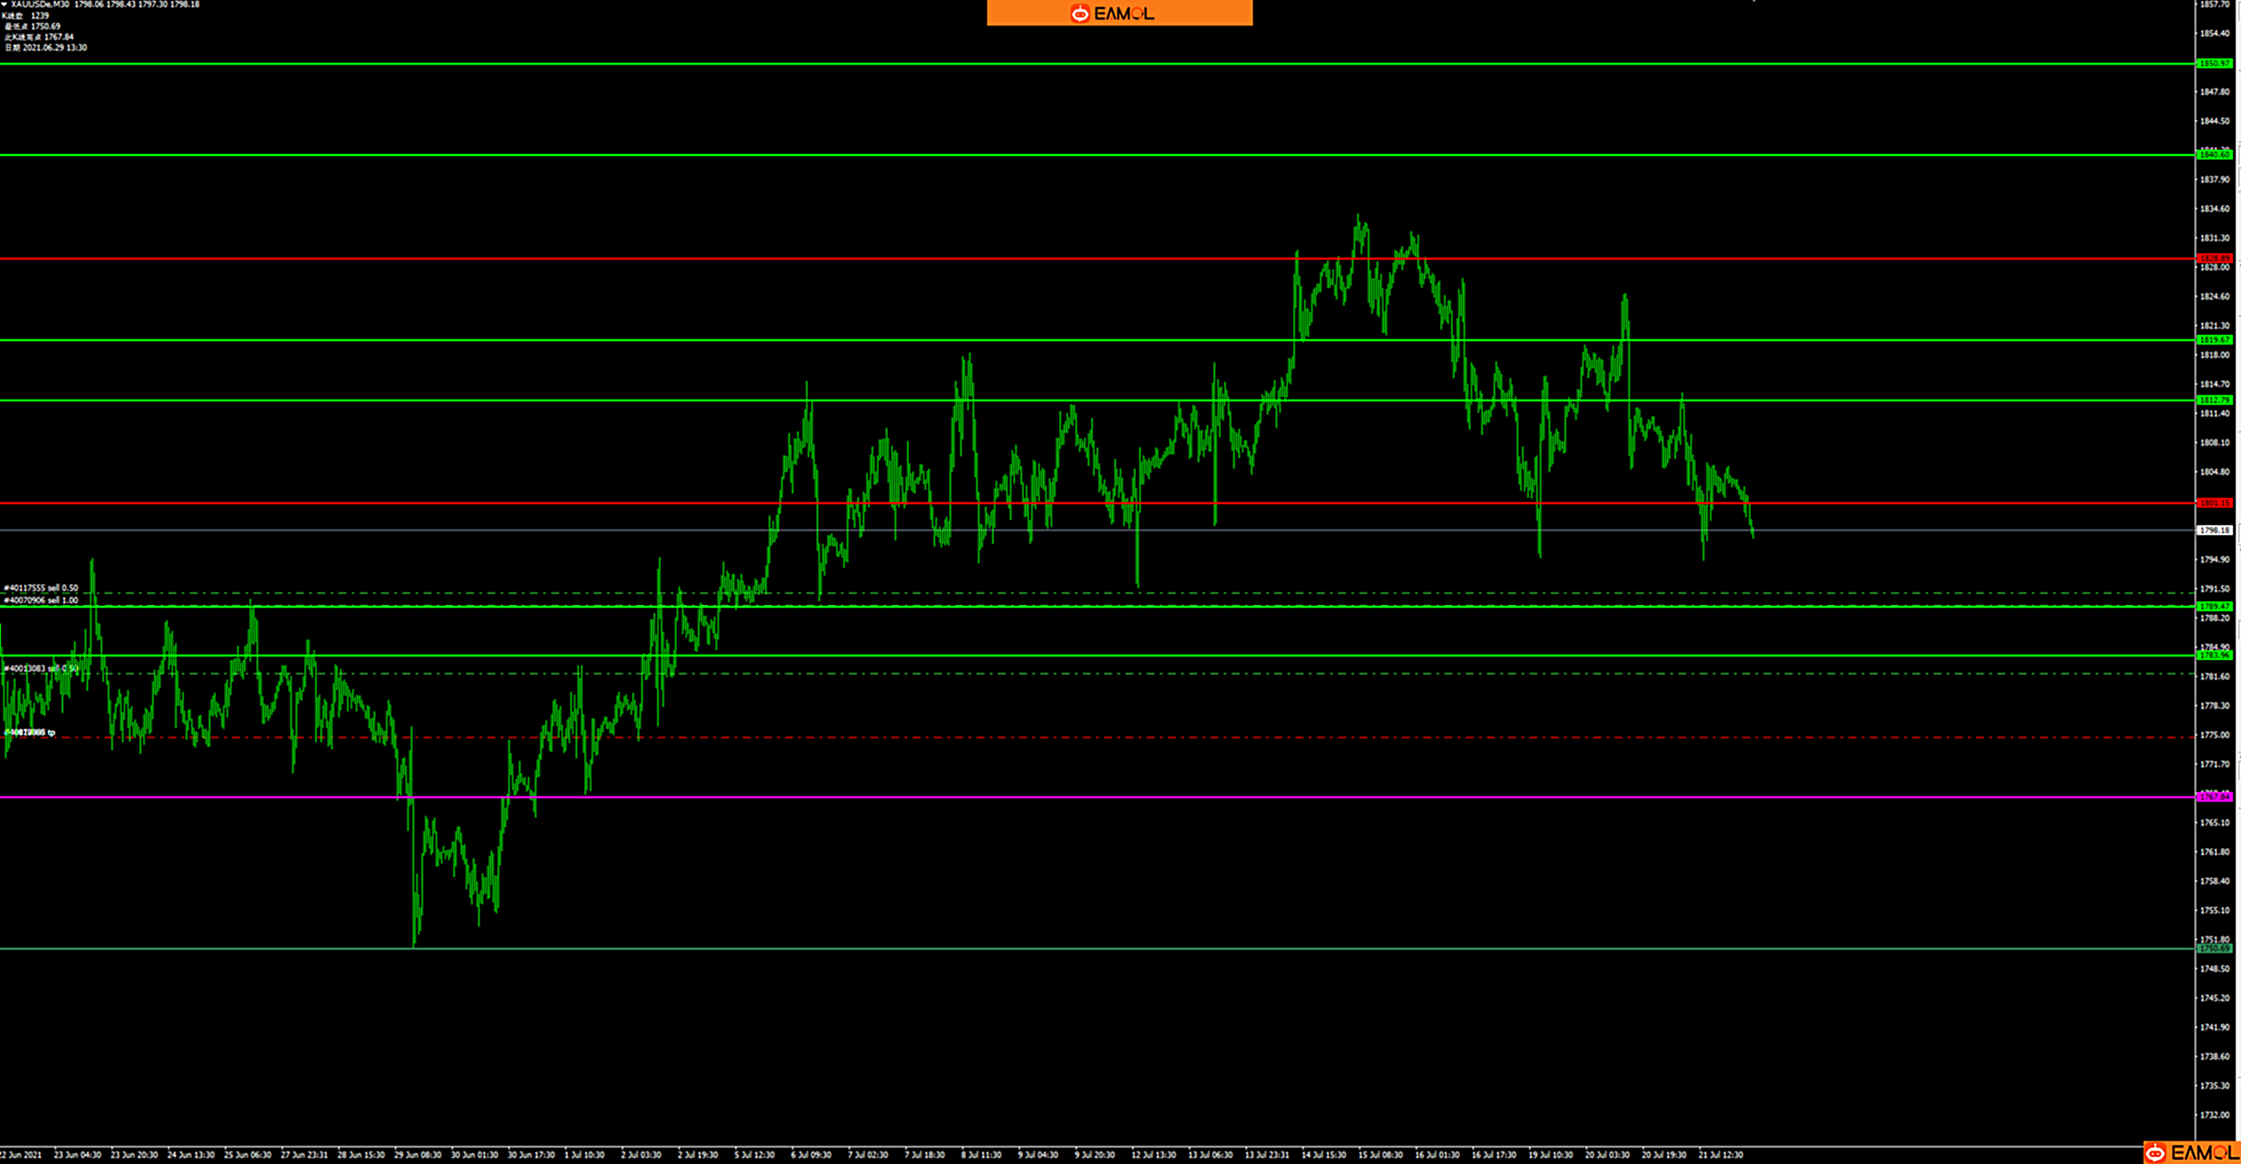Image resolution: width=2241 pixels, height=1164 pixels.
Task: Click the 1819.67 green price tag
Action: [2214, 340]
